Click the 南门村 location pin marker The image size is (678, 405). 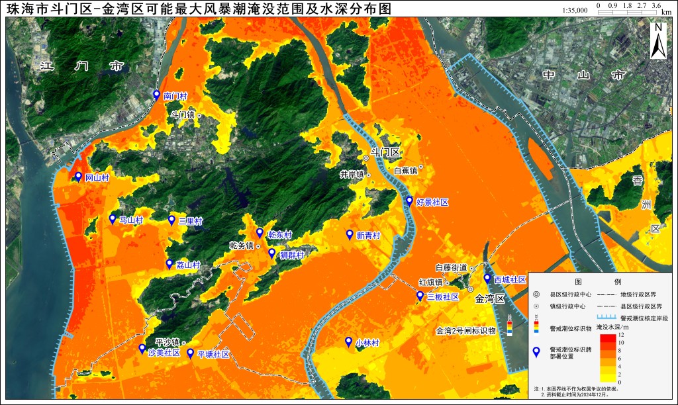pos(156,95)
